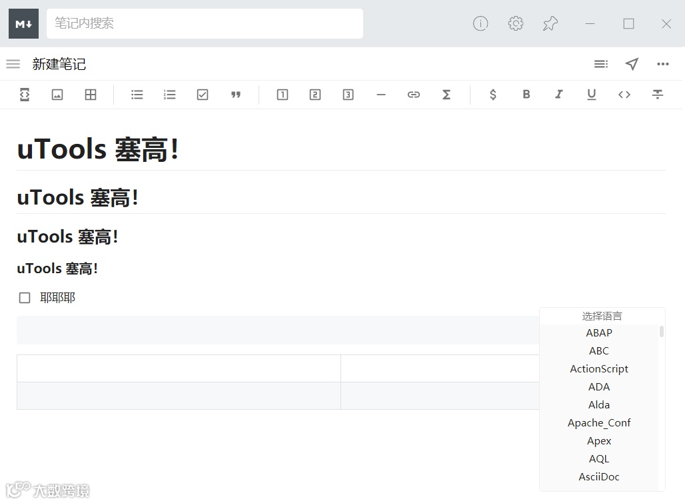Check the 耶耶耶 task checkbox
The image size is (685, 503).
tap(25, 298)
